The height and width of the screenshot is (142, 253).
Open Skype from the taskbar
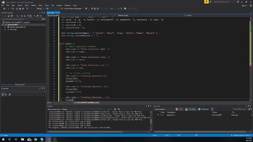(x=42, y=139)
